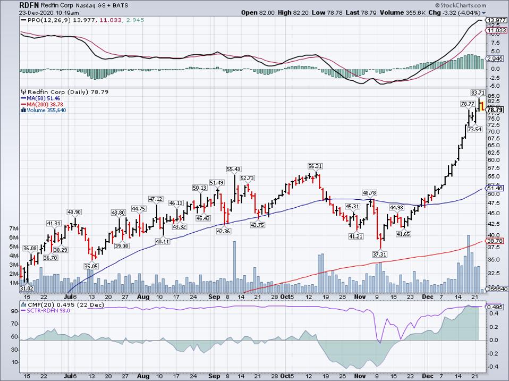
Task: Select the blue MA(50) line swatch
Action: (23, 98)
